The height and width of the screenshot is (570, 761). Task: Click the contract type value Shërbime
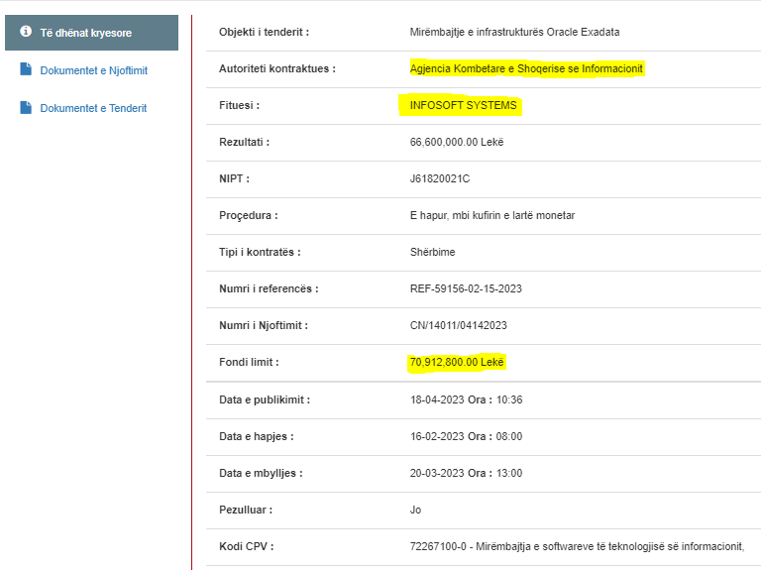pyautogui.click(x=432, y=252)
